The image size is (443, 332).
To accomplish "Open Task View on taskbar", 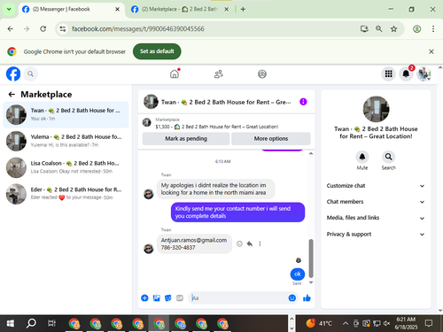I will pos(51,323).
